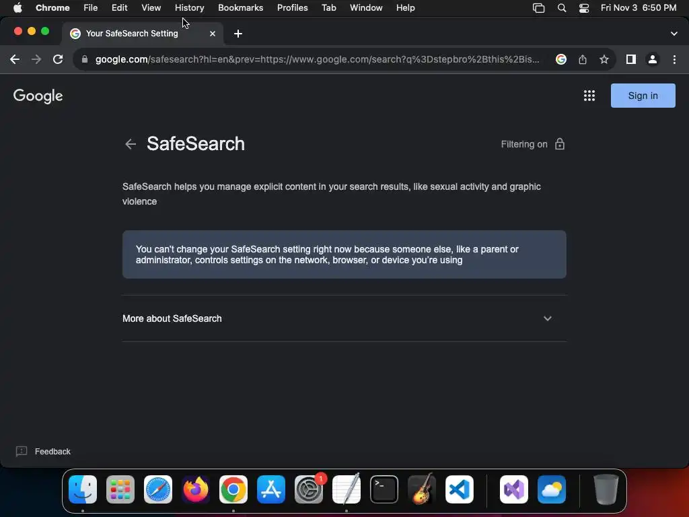
Task: Select the Your SafeSearch Setting tab
Action: pos(143,34)
